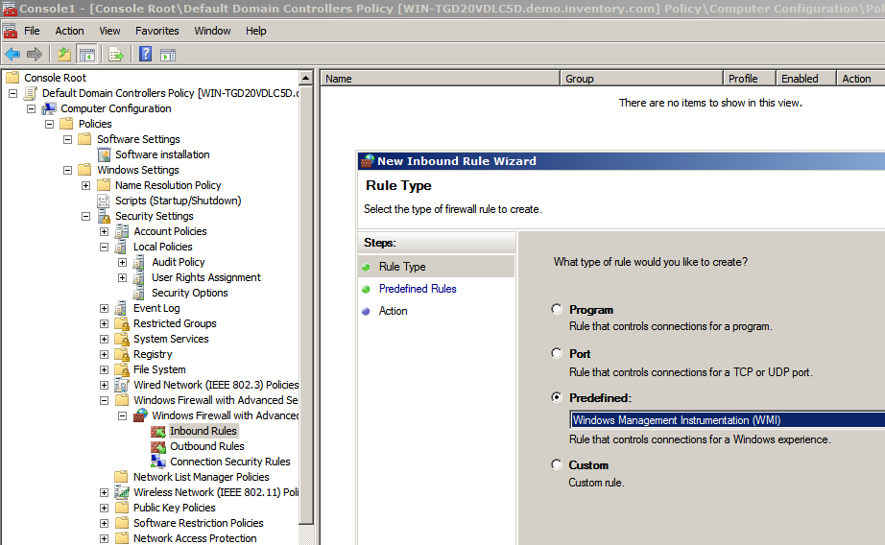
Task: Select the System Services tree item
Action: (x=171, y=339)
